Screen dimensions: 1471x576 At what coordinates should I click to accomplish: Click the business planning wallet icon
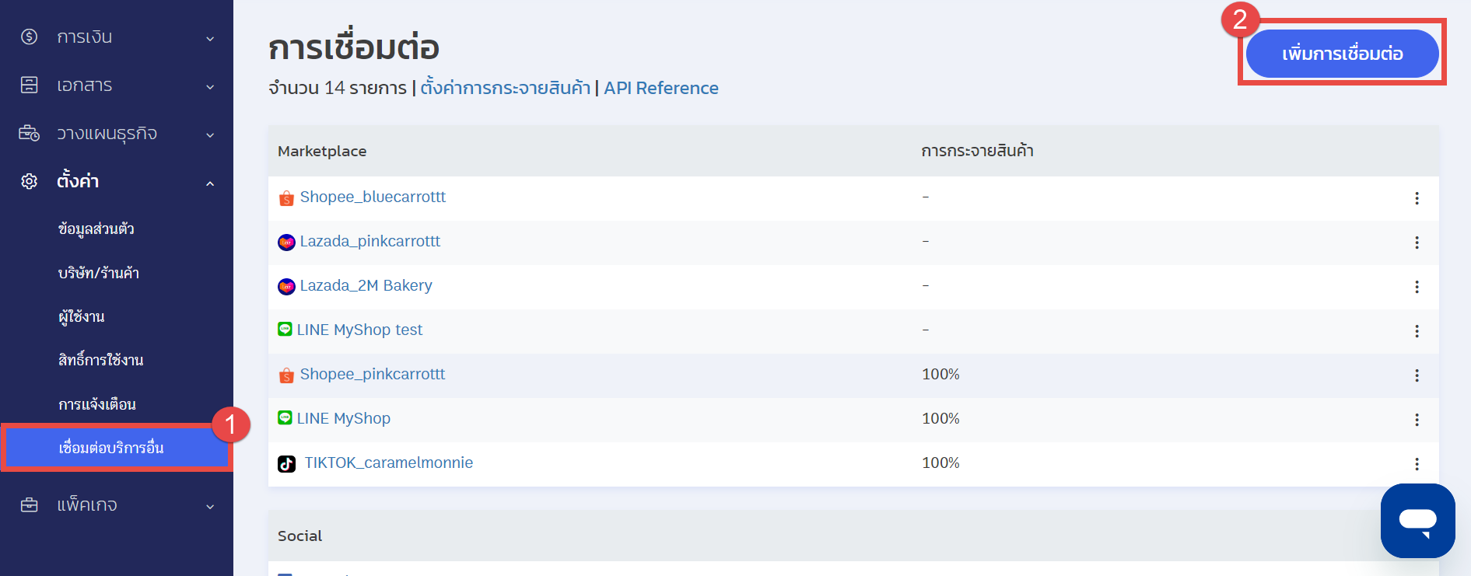click(x=29, y=133)
